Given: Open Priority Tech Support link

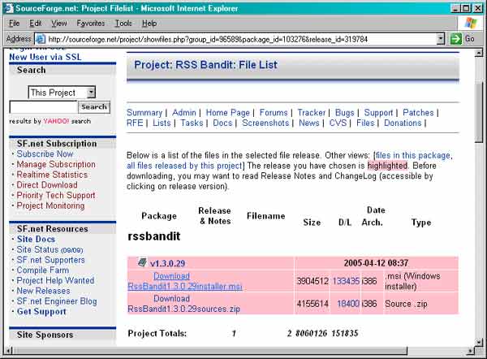Looking at the screenshot, I should (56, 195).
